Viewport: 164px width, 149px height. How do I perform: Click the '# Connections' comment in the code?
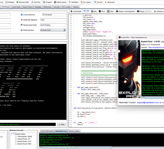[x=87, y=73]
